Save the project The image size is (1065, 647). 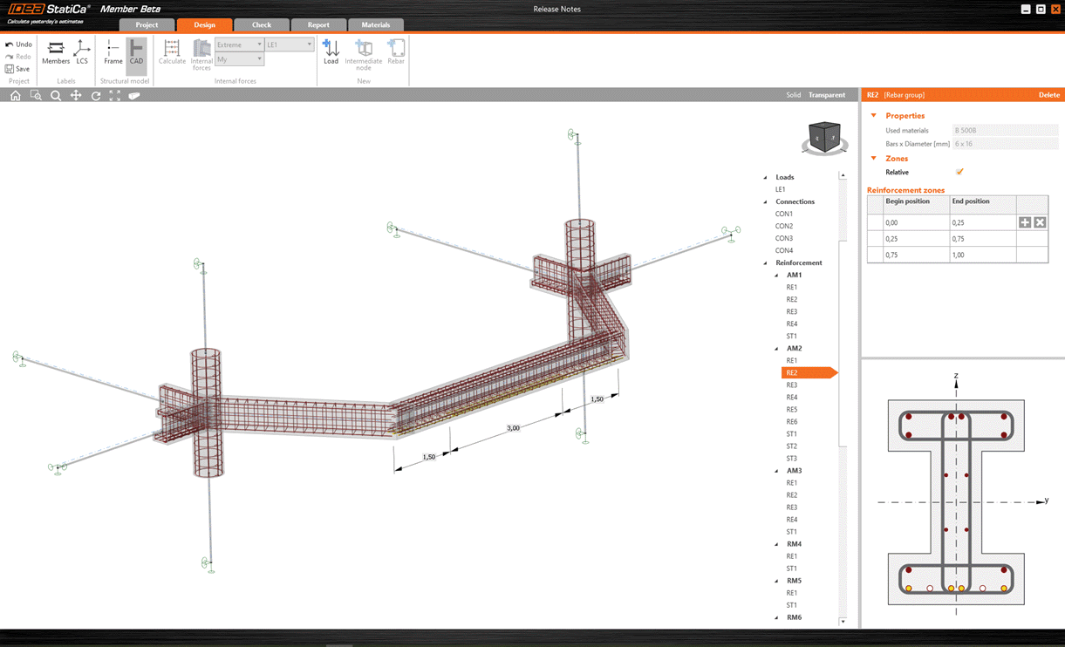17,69
